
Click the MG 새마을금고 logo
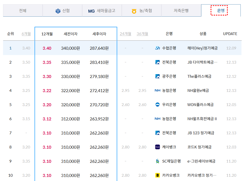point(91,11)
